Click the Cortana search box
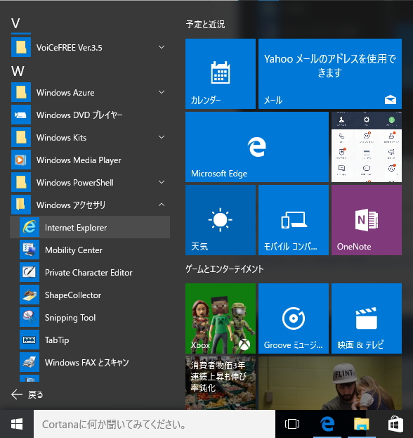 point(155,424)
